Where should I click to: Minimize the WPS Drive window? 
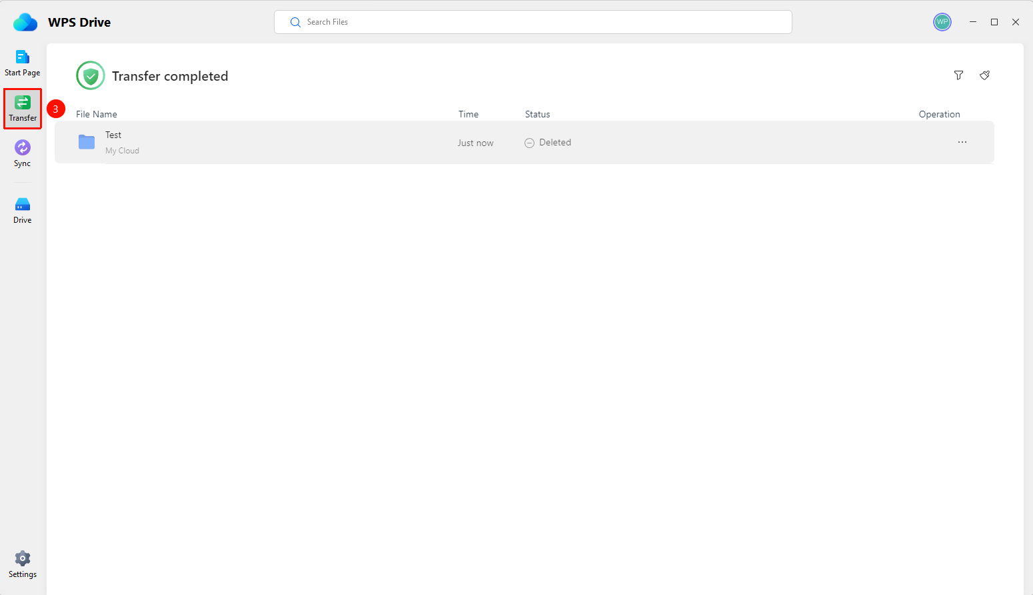[973, 22]
